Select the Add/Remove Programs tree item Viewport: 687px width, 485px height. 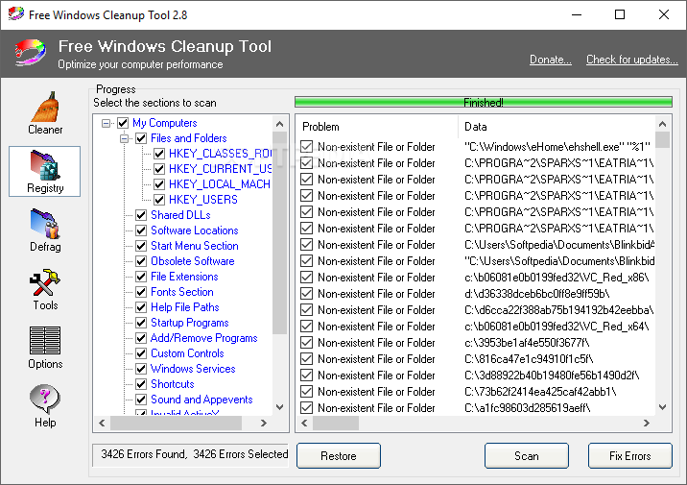203,338
